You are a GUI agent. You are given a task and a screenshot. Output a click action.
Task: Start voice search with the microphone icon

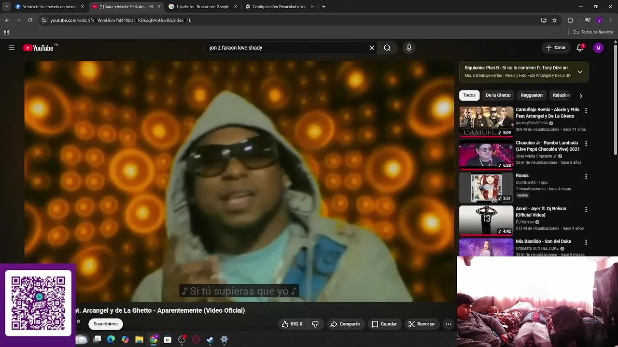click(409, 48)
